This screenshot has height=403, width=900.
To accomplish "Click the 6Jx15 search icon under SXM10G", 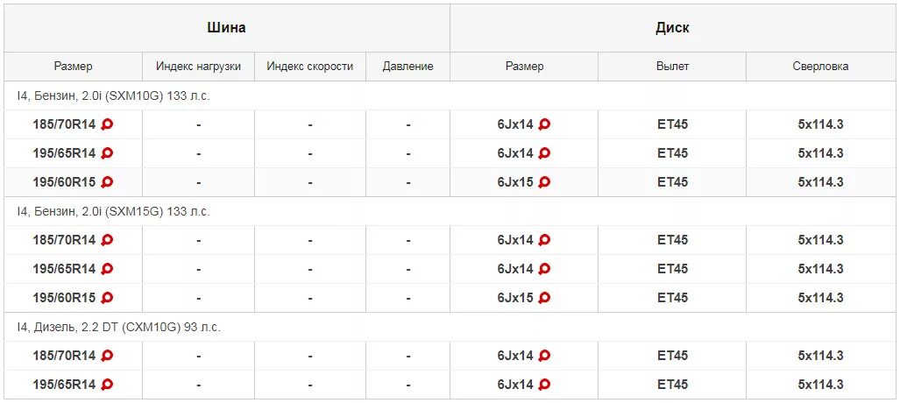I will tap(544, 182).
